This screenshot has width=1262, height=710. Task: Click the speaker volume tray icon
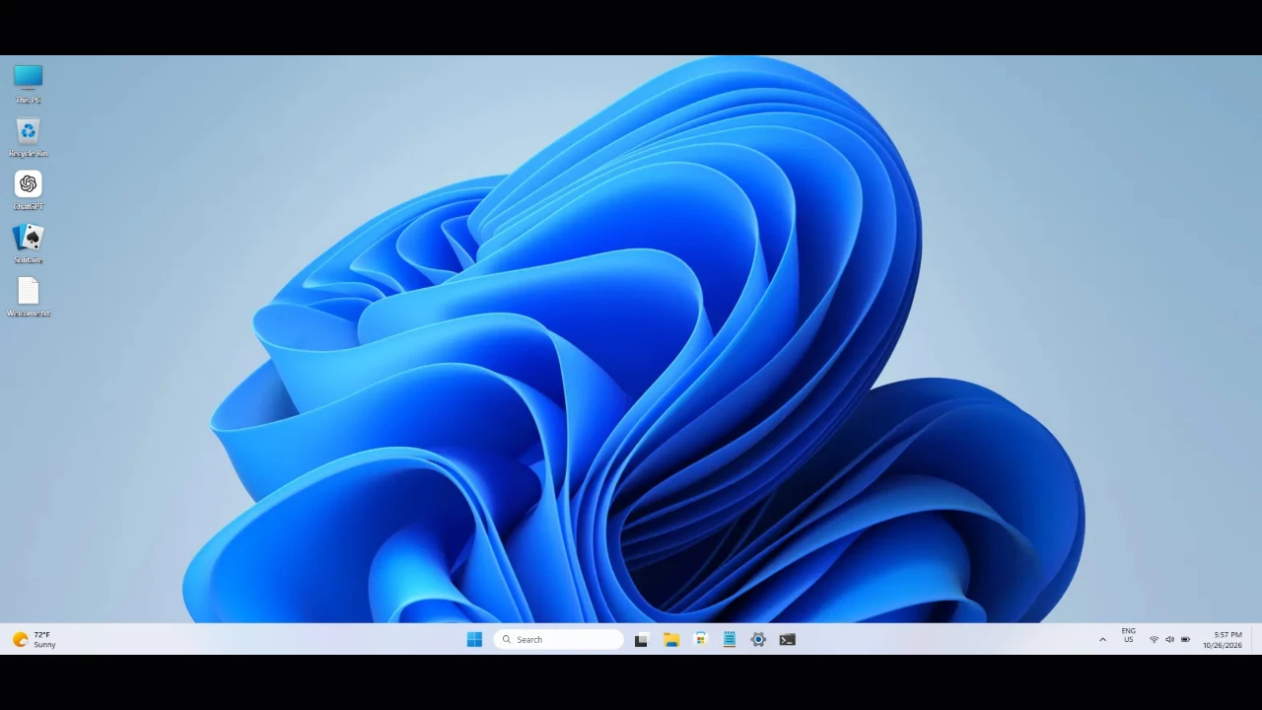(1169, 639)
